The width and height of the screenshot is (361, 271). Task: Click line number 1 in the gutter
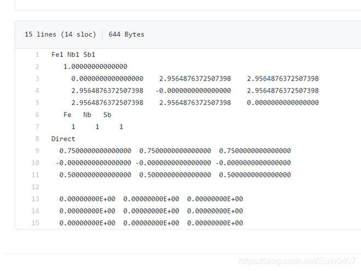37,55
